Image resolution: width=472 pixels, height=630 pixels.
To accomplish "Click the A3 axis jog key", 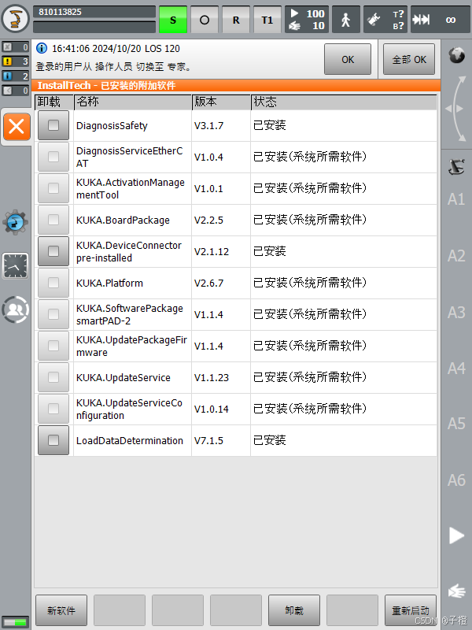I will tap(456, 312).
